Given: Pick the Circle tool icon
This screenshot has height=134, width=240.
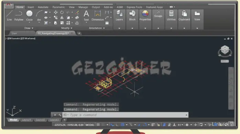Looking at the screenshot, I should (29, 14).
